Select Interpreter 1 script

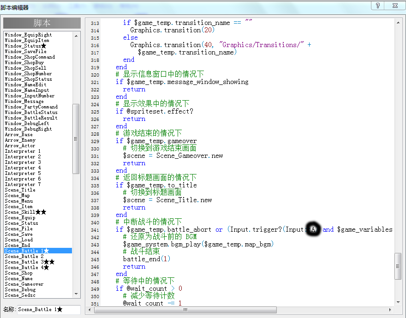[23, 151]
